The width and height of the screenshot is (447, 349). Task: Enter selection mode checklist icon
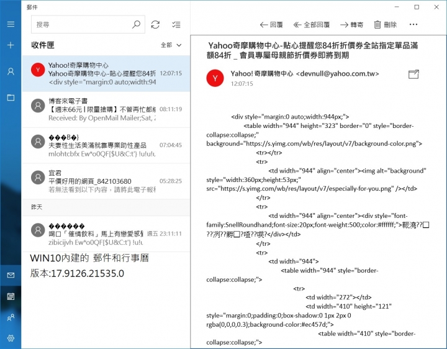click(176, 25)
